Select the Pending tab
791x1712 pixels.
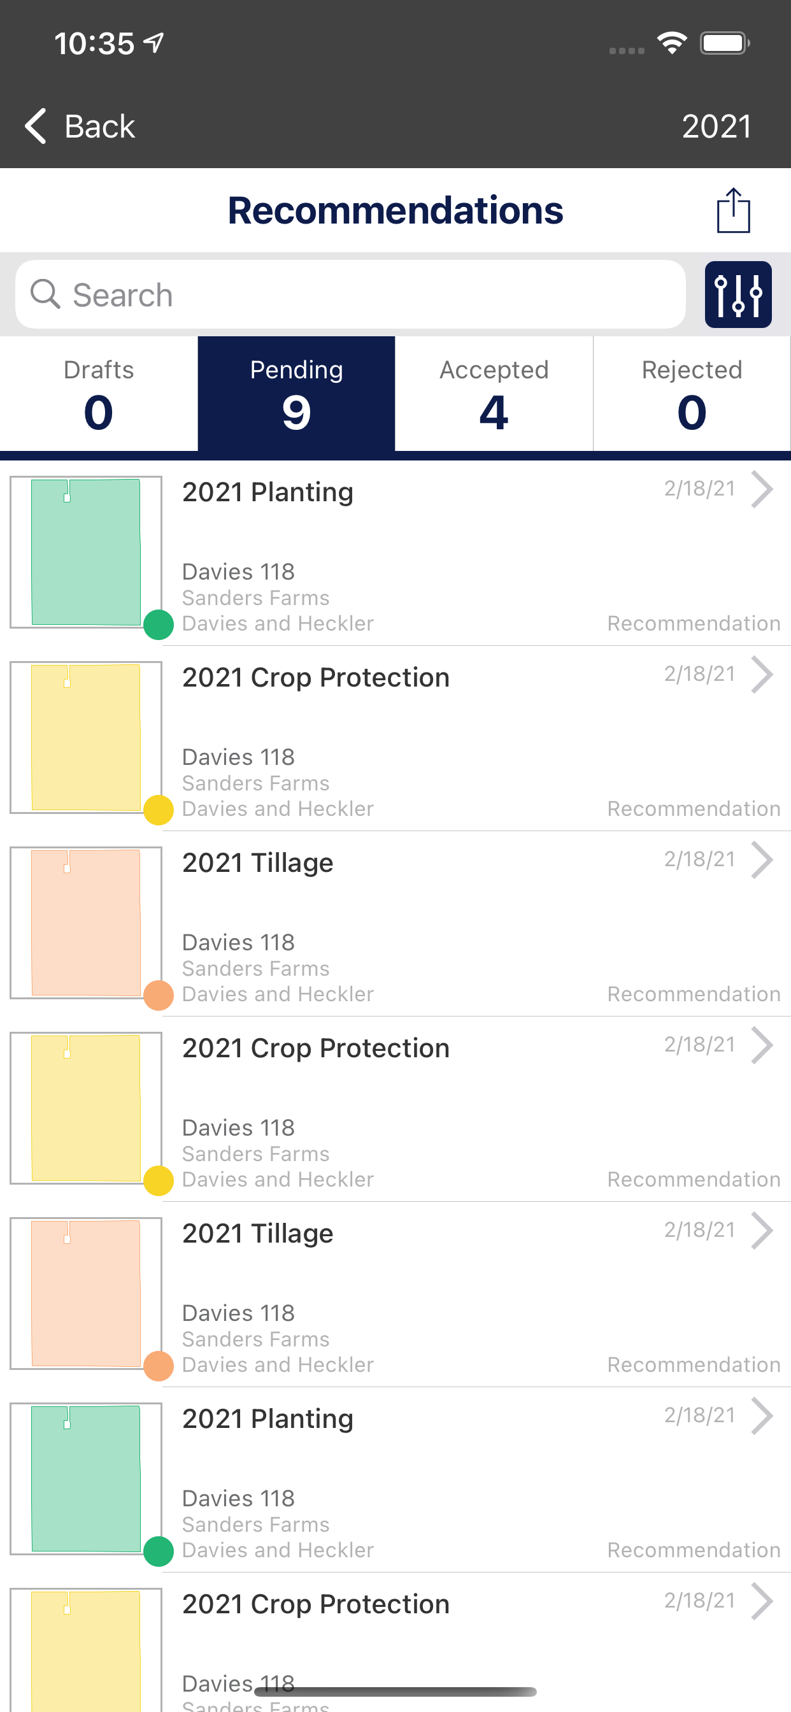pyautogui.click(x=296, y=394)
